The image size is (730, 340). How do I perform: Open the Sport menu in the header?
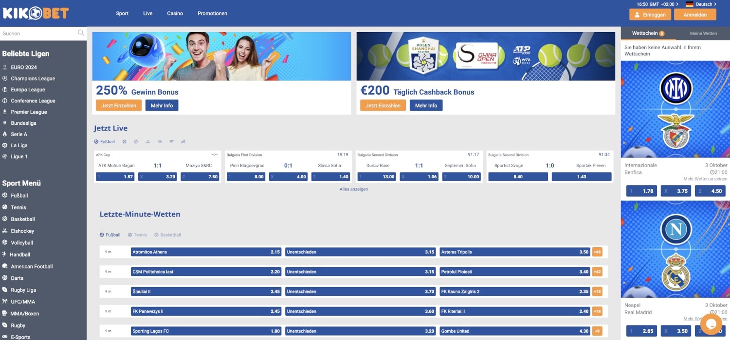[x=122, y=14]
